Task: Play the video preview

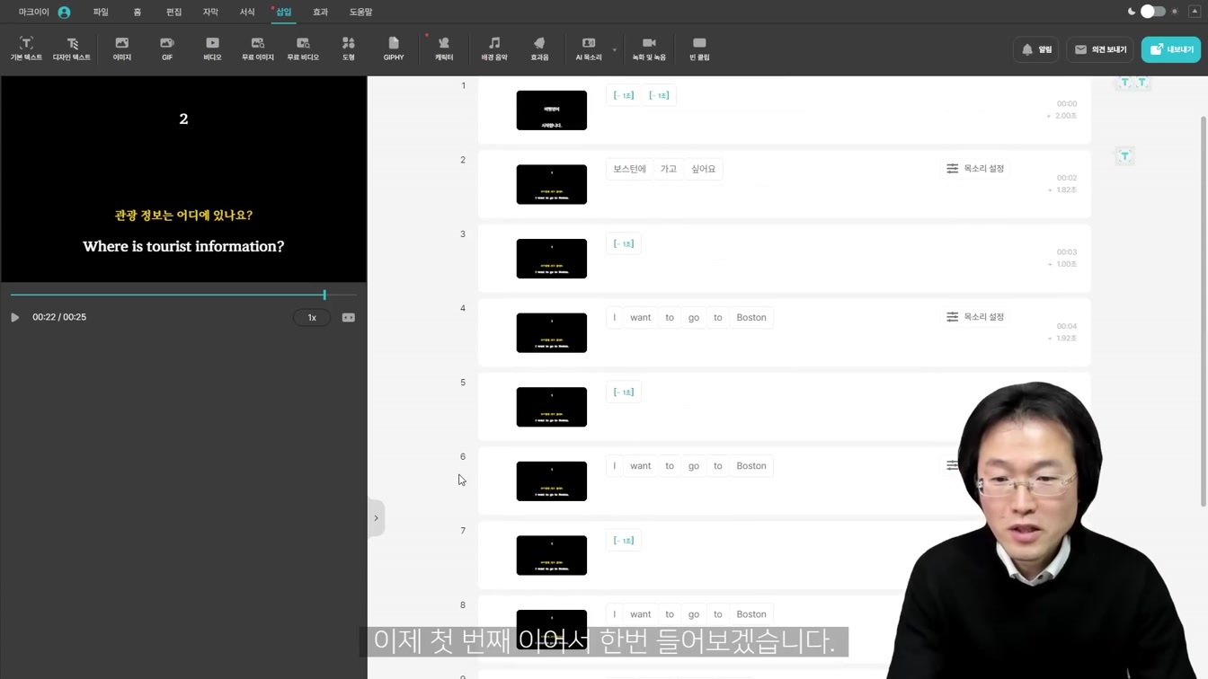Action: pyautogui.click(x=14, y=317)
